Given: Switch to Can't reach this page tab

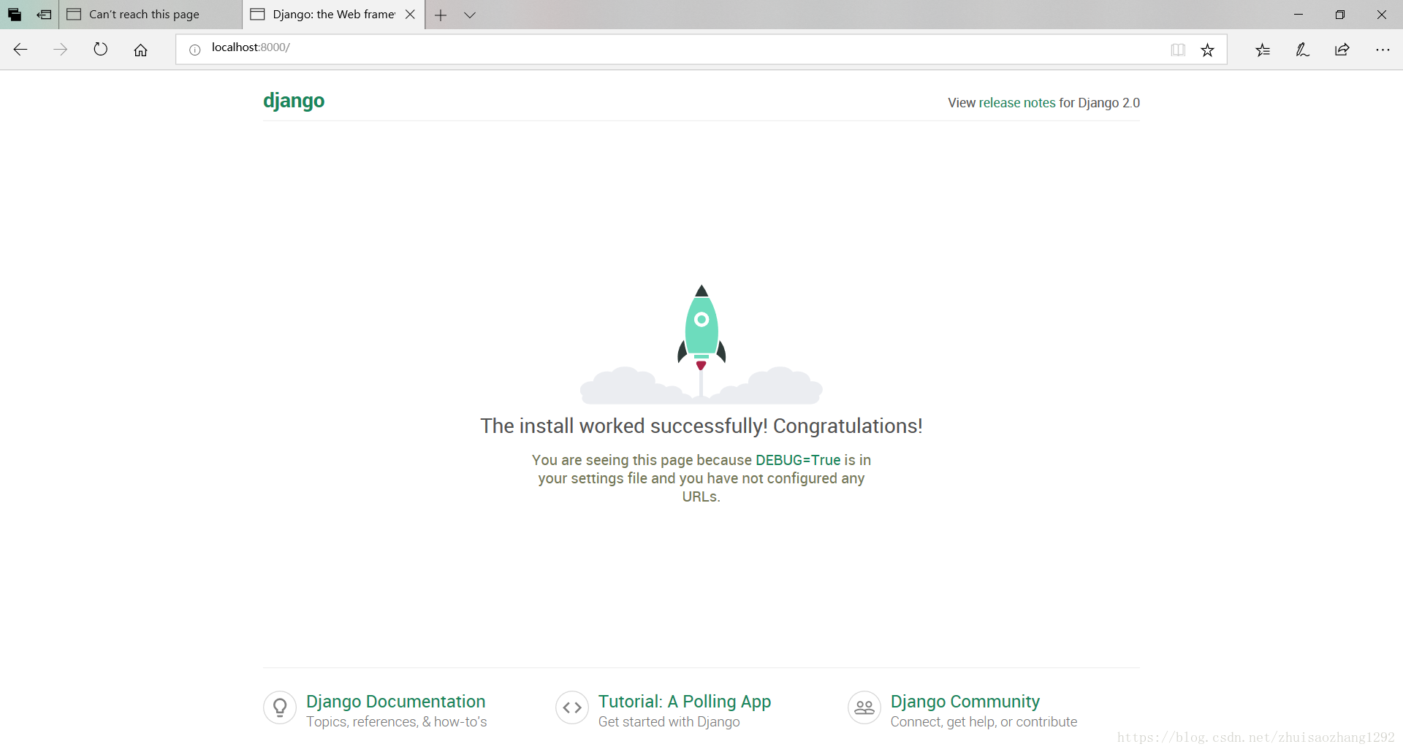Looking at the screenshot, I should (151, 15).
